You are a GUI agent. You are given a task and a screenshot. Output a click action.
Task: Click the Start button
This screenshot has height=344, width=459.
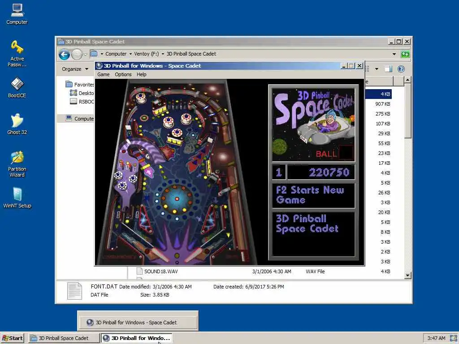pyautogui.click(x=12, y=338)
